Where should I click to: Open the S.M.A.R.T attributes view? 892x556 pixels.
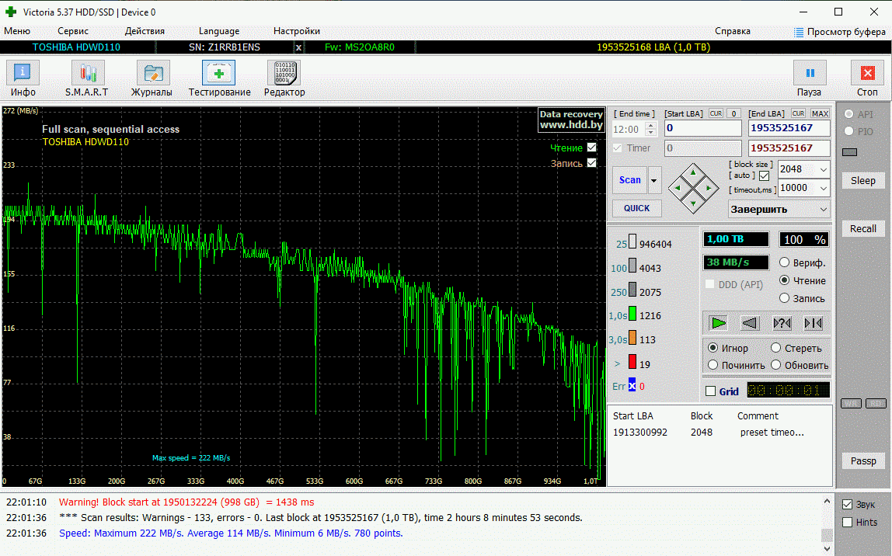[87, 78]
